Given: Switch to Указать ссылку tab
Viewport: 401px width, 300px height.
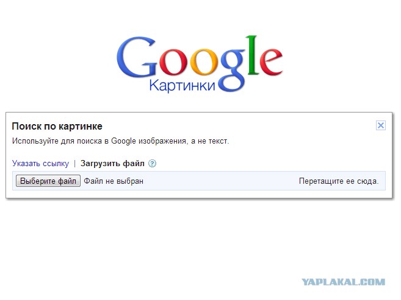Looking at the screenshot, I should pos(40,163).
